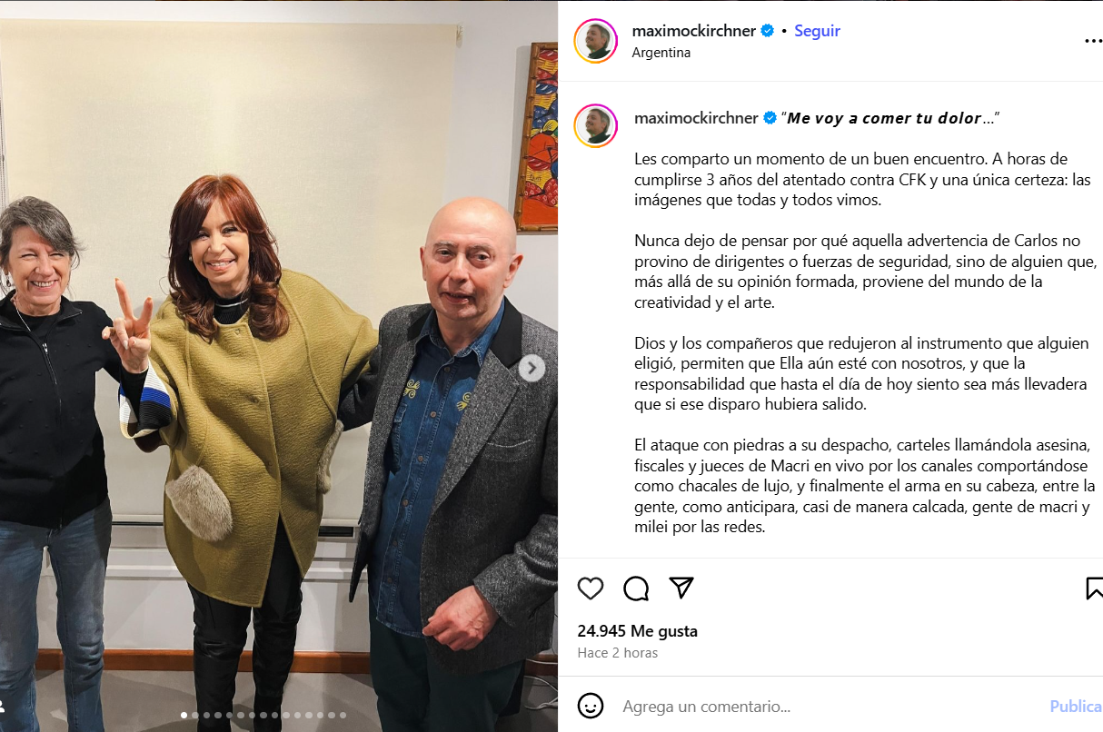Open avatar beside the caption text

tap(596, 125)
